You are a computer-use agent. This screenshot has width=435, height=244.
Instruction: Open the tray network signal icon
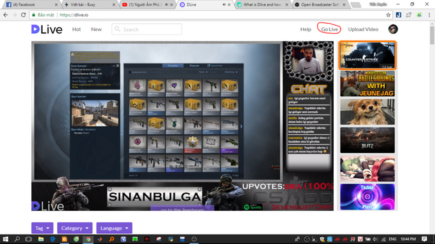tap(383, 239)
